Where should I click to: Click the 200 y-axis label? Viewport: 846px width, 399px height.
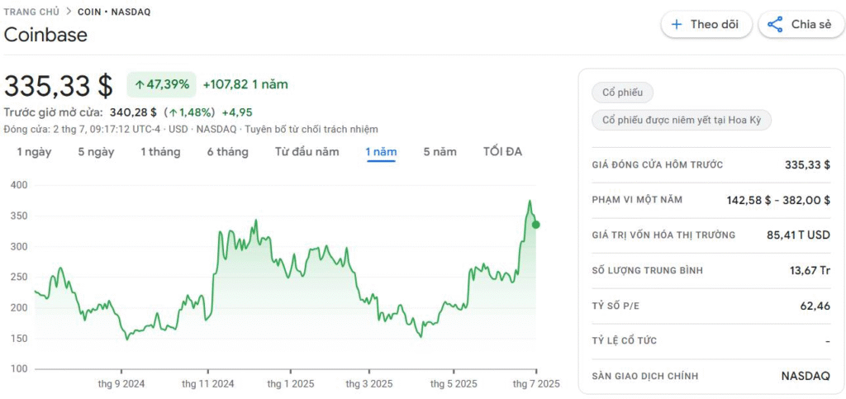point(19,308)
